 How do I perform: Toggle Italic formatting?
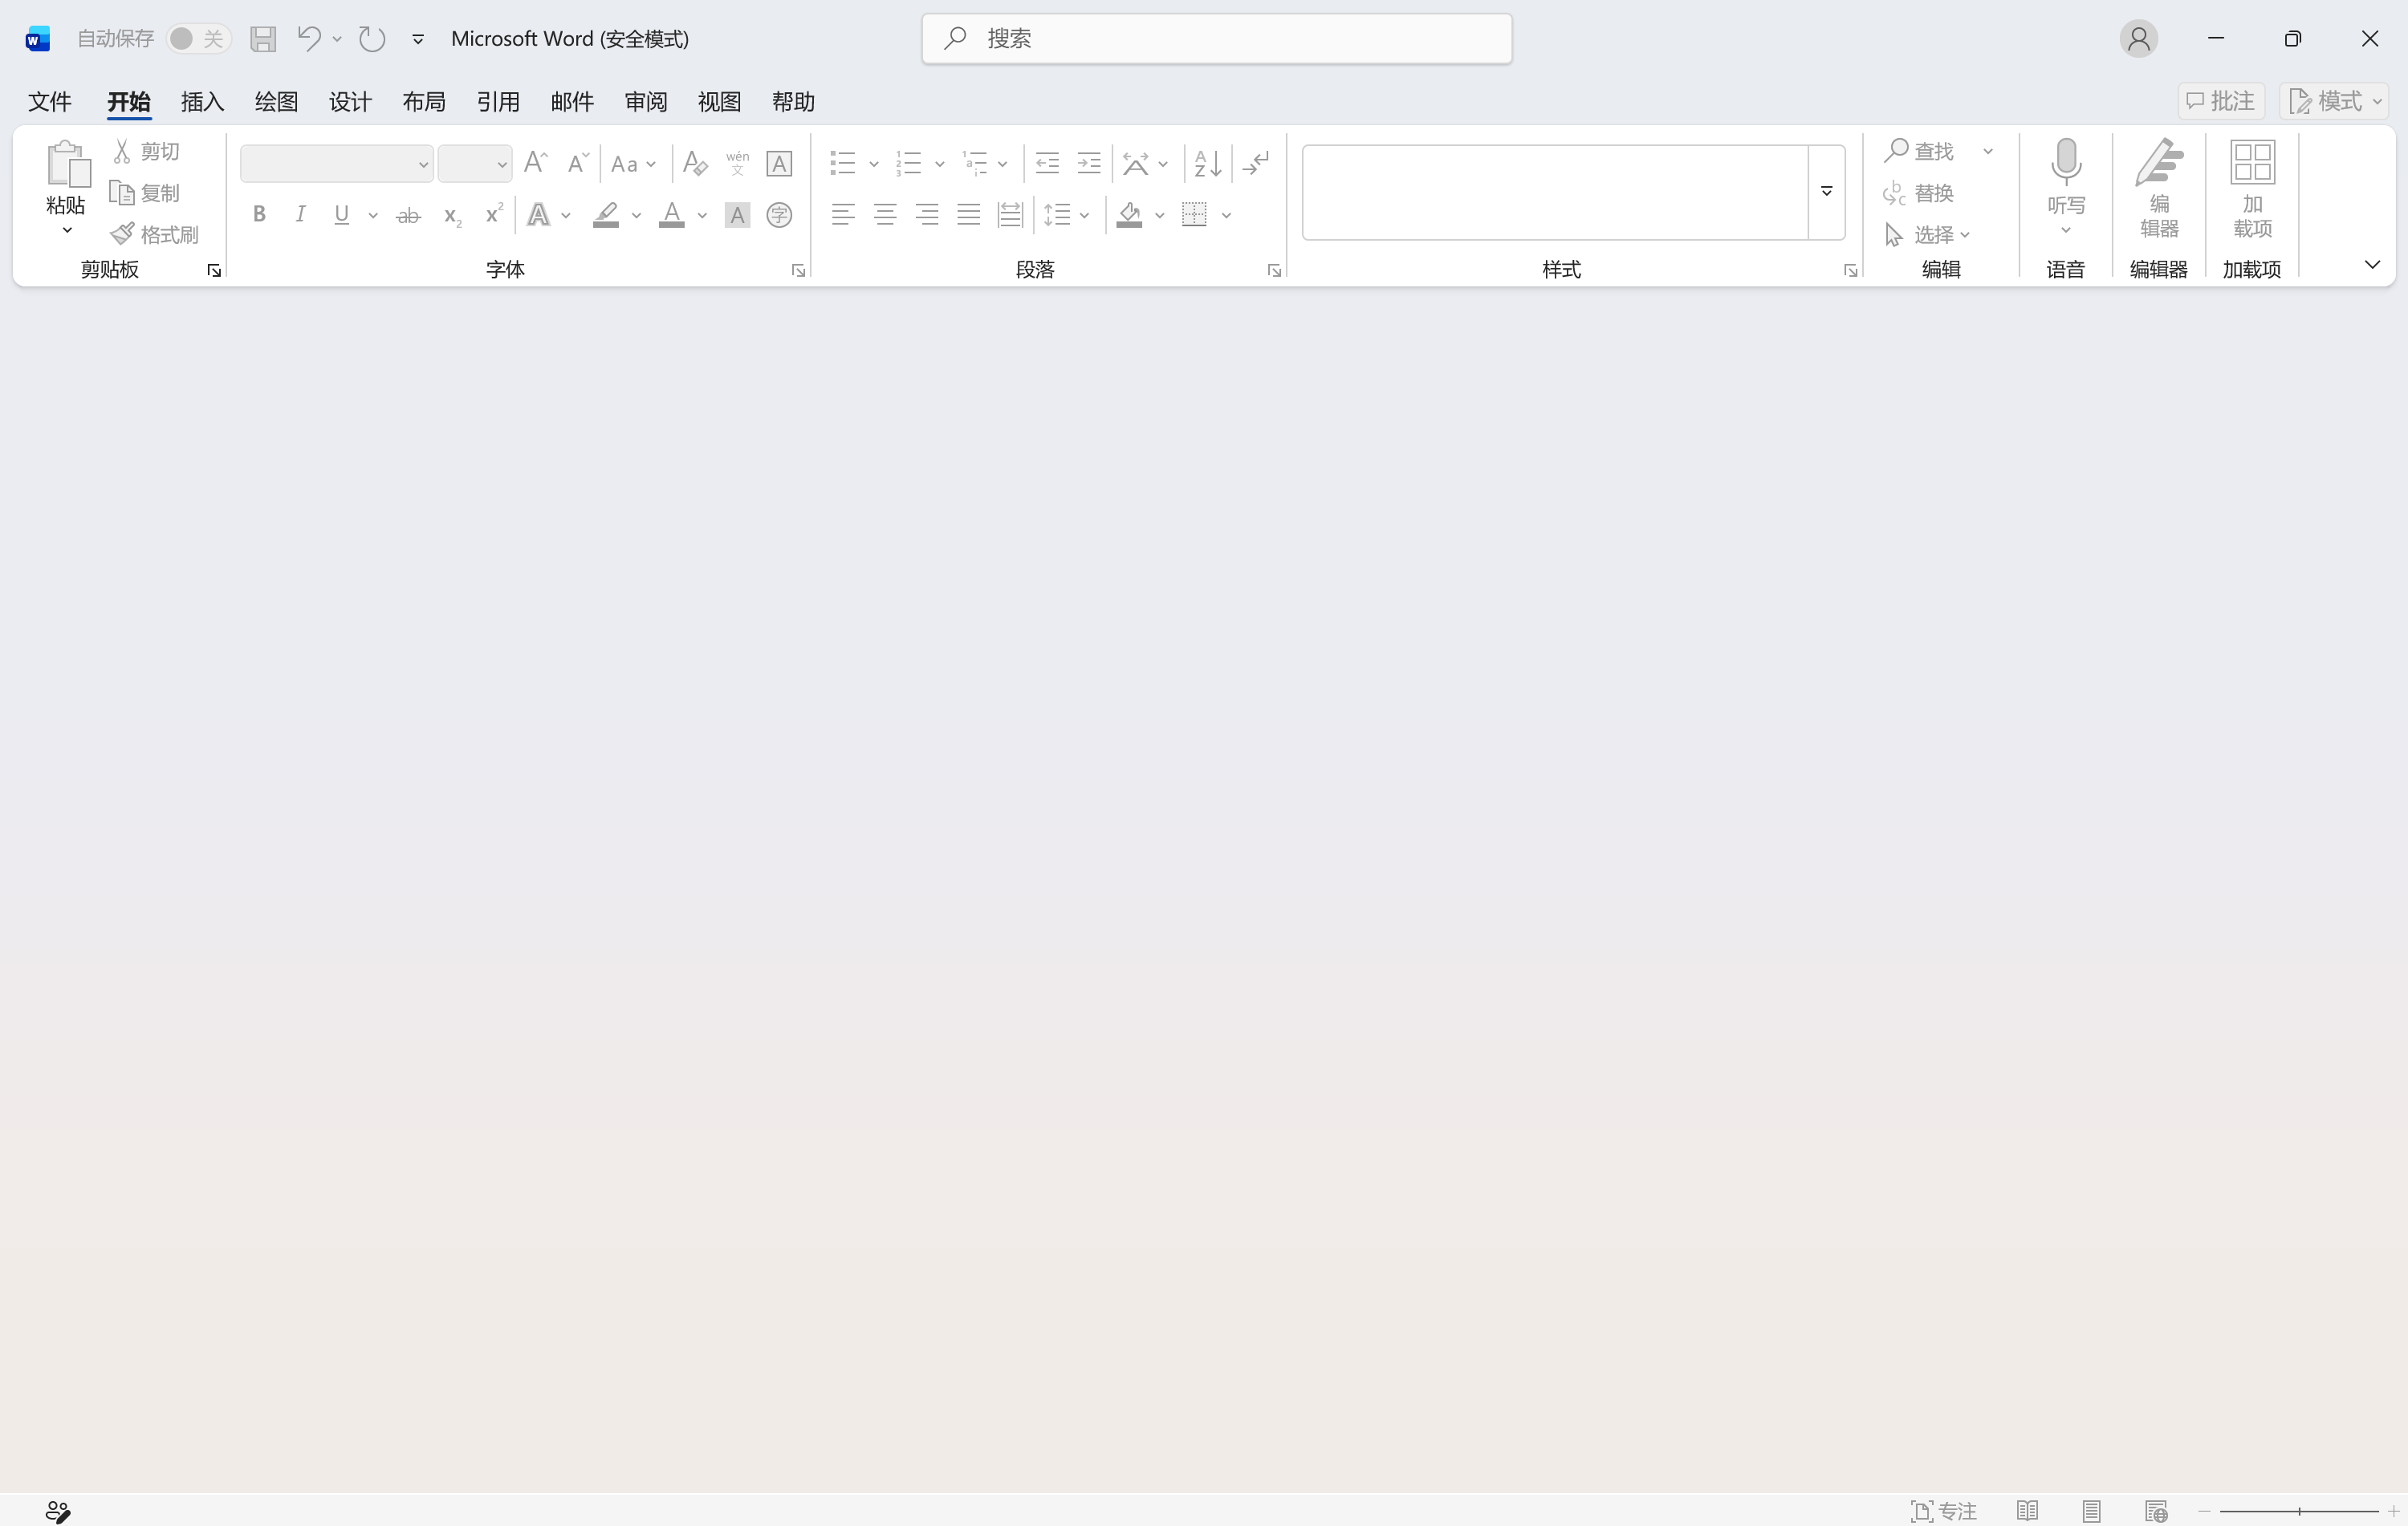click(300, 215)
